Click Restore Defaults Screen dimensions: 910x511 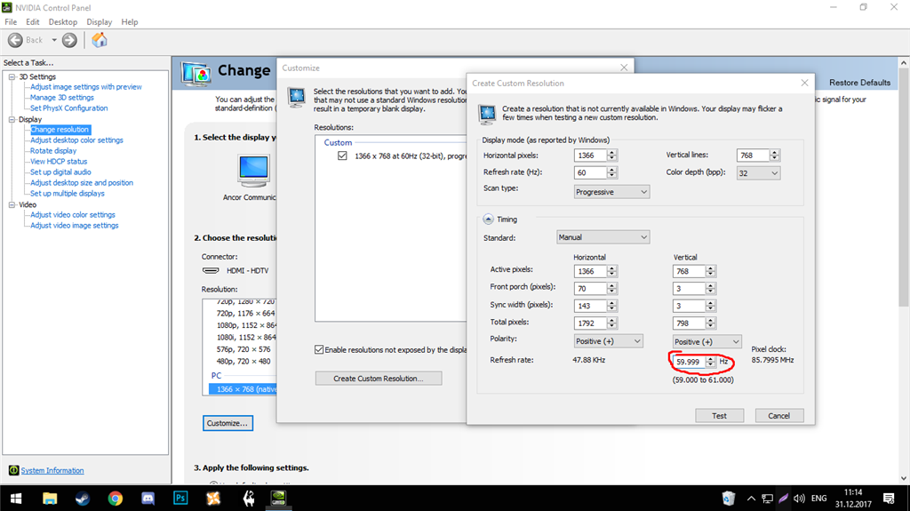click(x=859, y=83)
